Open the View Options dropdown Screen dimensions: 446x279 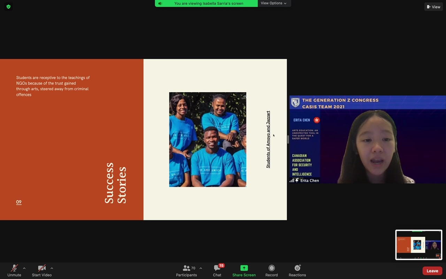coord(274,3)
